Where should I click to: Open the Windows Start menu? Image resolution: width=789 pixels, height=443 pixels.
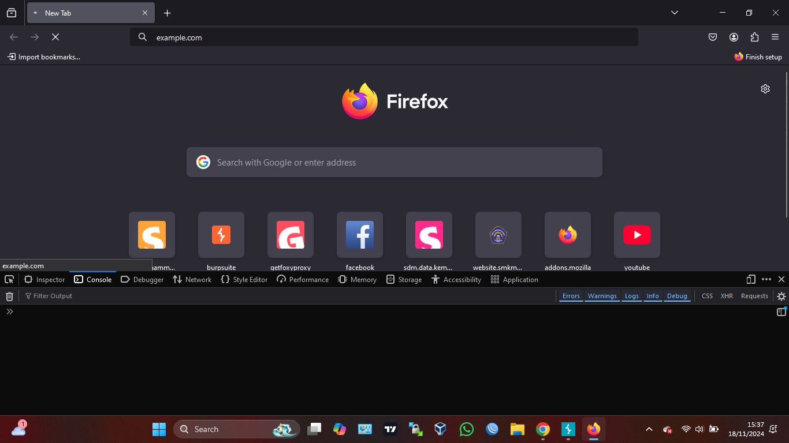pyautogui.click(x=159, y=429)
